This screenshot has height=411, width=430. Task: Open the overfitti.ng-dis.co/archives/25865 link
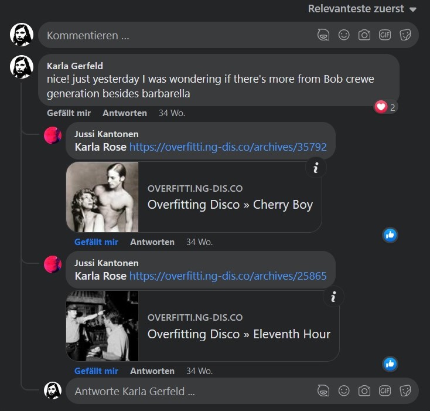(x=228, y=276)
